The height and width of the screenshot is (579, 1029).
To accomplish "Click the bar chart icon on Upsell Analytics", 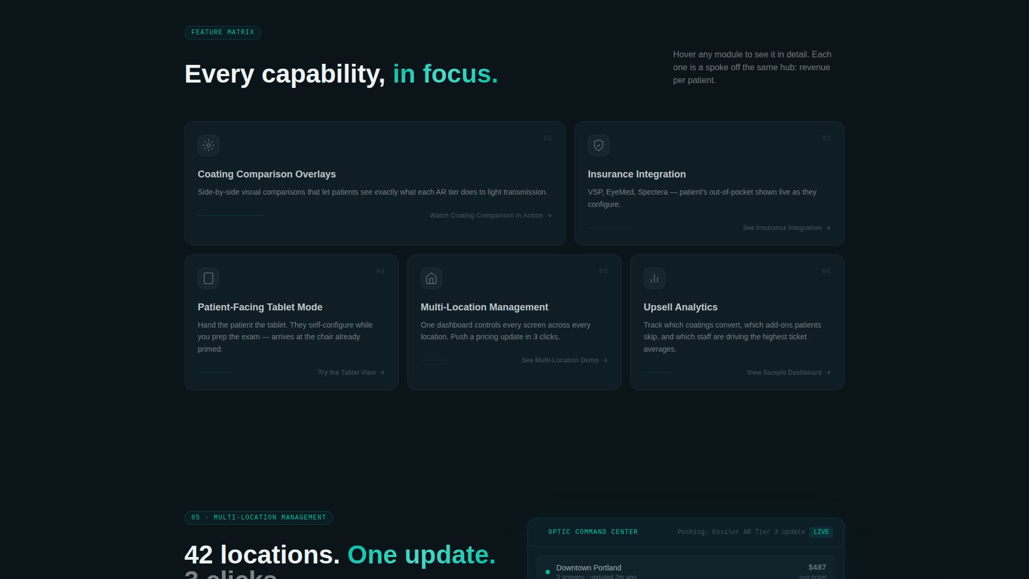I will coord(654,278).
